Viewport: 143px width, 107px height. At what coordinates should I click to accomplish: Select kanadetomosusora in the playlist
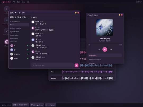pyautogui.click(x=105, y=59)
